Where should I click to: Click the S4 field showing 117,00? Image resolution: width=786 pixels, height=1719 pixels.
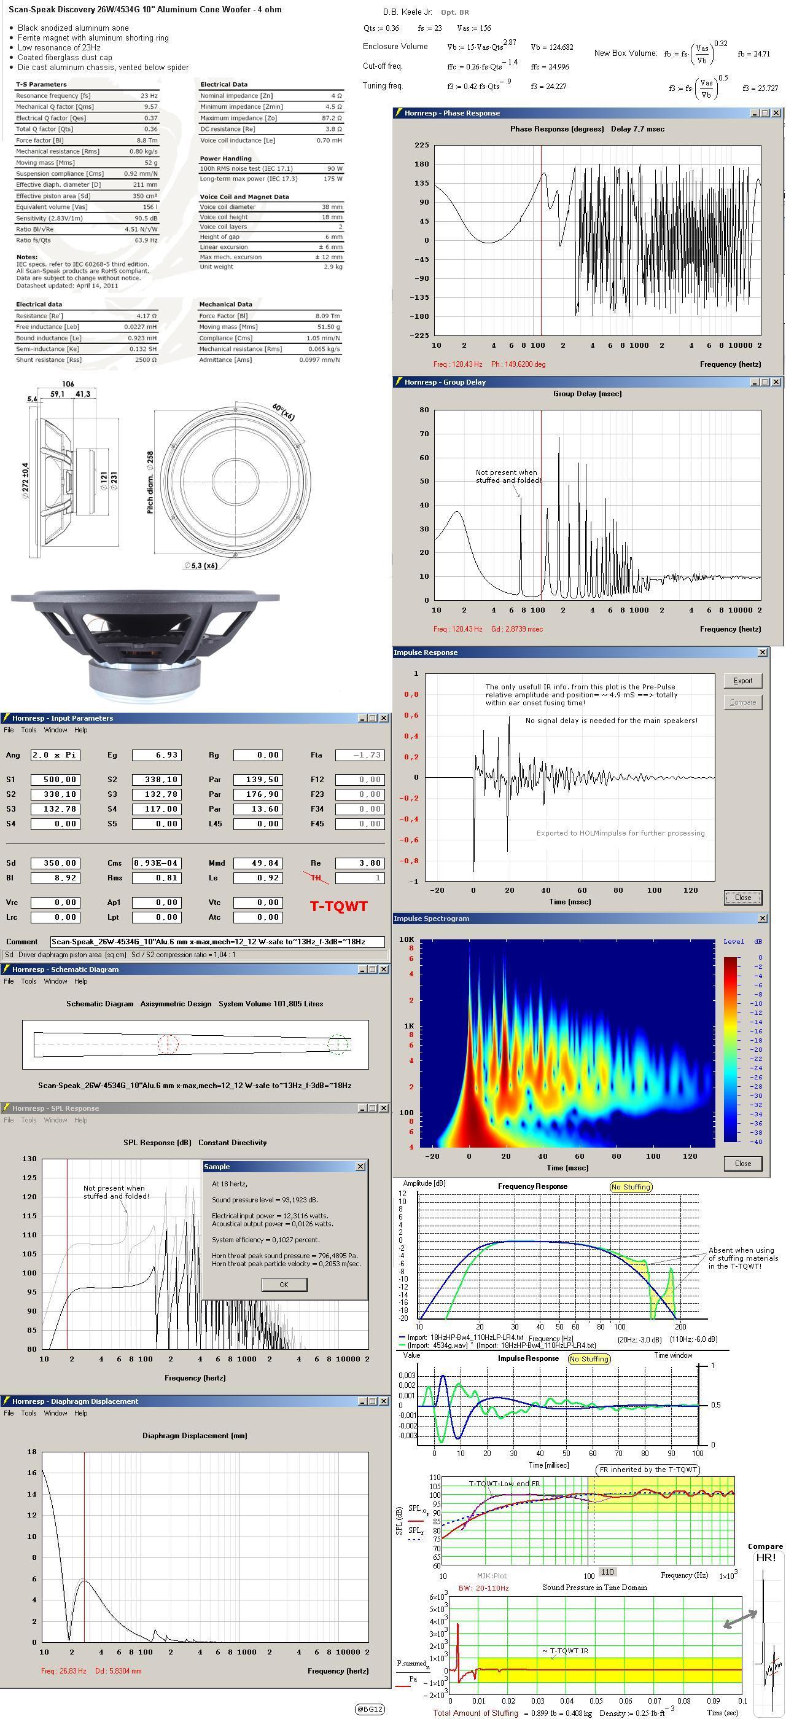click(x=156, y=809)
